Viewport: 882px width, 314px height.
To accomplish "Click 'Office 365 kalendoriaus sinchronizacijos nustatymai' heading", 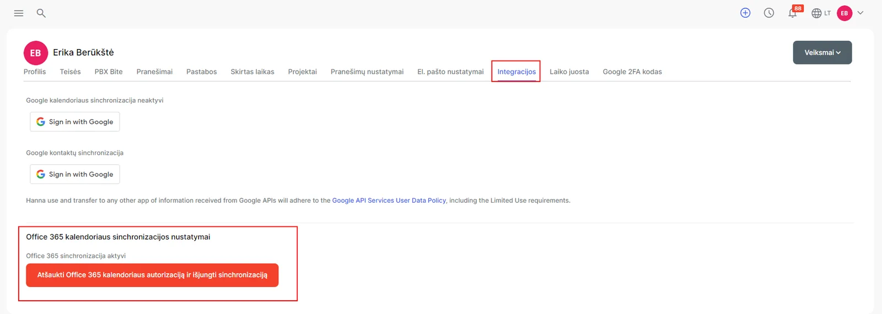I will [x=118, y=237].
